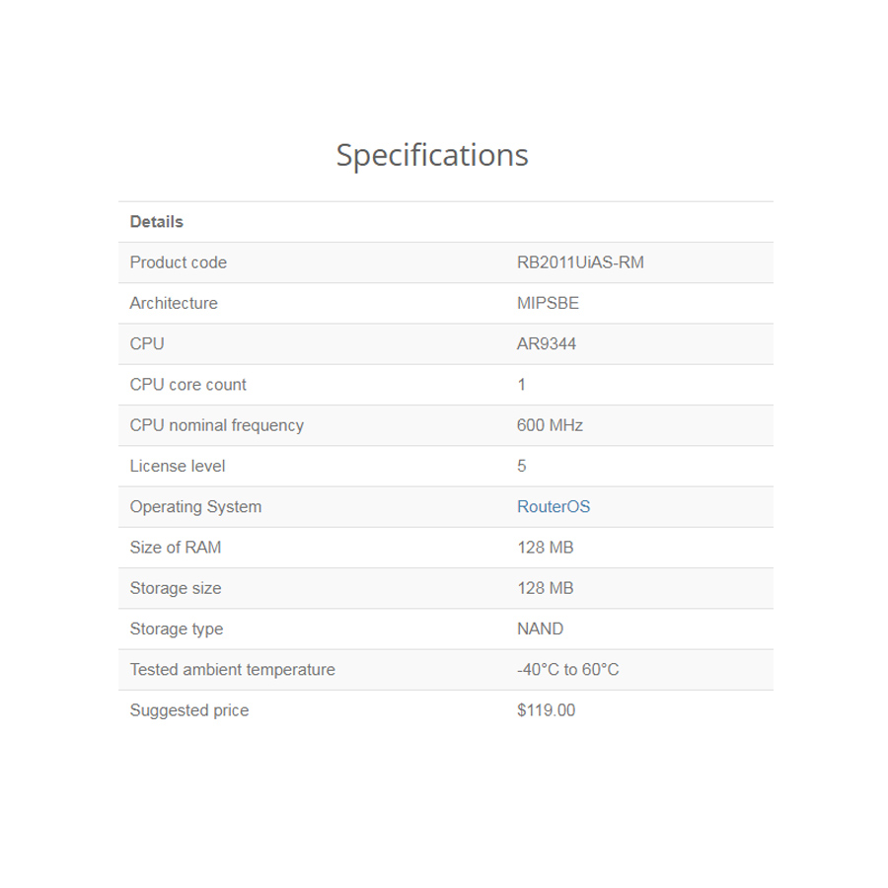The height and width of the screenshot is (888, 888).
Task: Click the Operating System row label
Action: coord(195,507)
